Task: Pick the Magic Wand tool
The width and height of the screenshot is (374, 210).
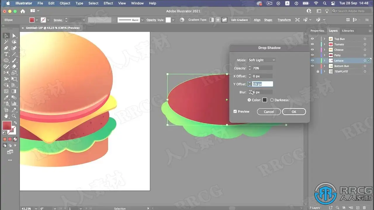Action: tap(6, 42)
